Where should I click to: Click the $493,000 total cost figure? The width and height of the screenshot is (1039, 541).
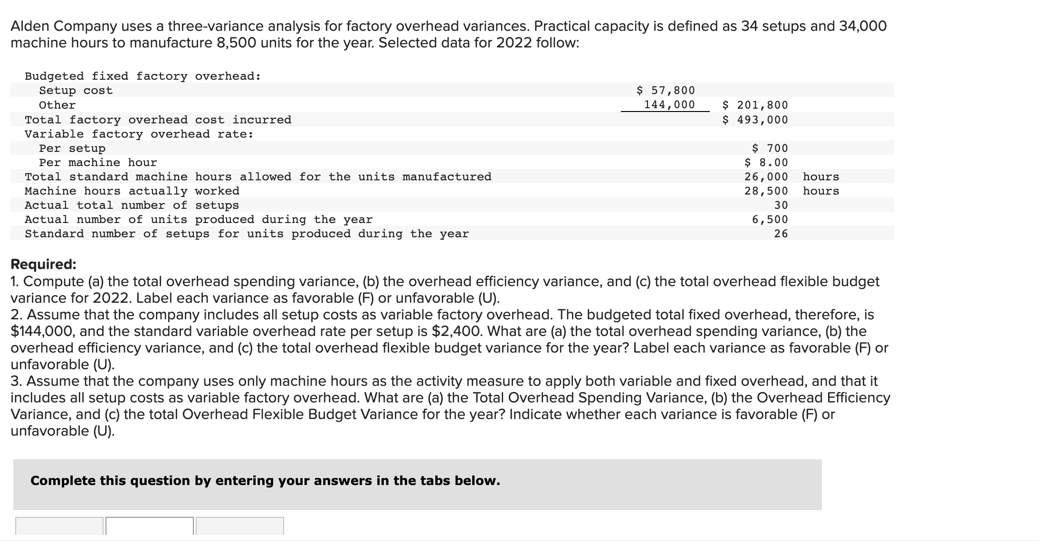(x=754, y=120)
